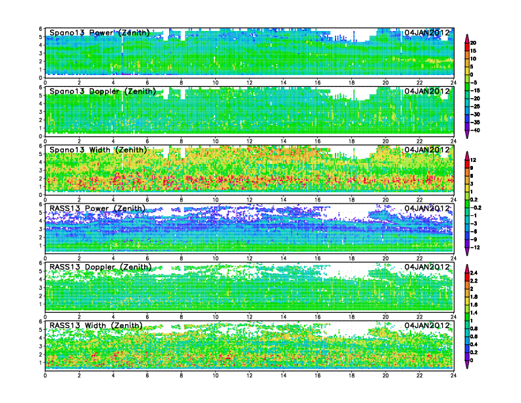This screenshot has height=403, width=521.
Task: Click the red swatch below 20 on top colorbar
Action: [467, 47]
